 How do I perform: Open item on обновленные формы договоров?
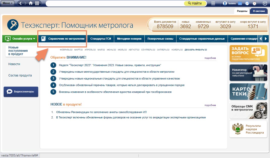tap(131, 117)
